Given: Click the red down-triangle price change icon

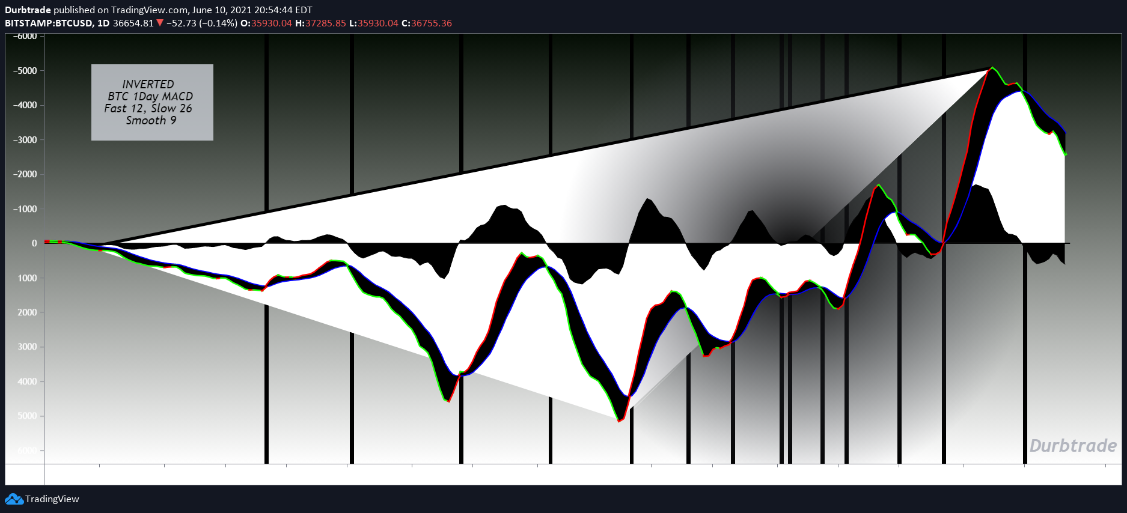Looking at the screenshot, I should 160,23.
